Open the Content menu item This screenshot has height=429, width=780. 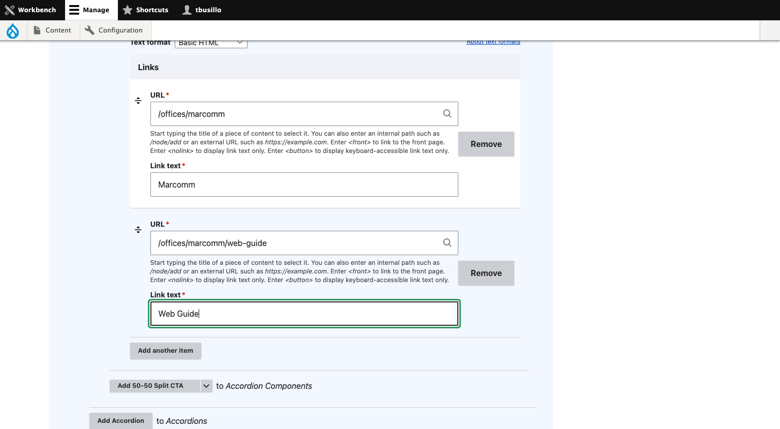click(52, 30)
